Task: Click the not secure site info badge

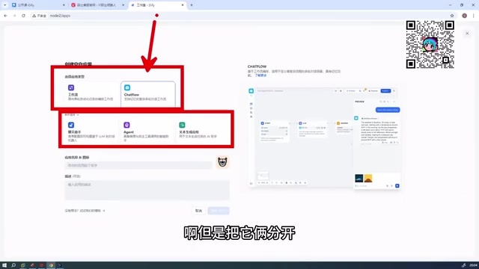Action: pos(39,16)
